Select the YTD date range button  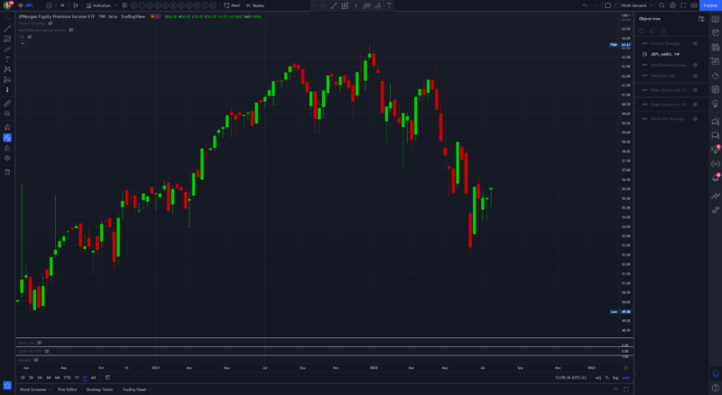(67, 377)
